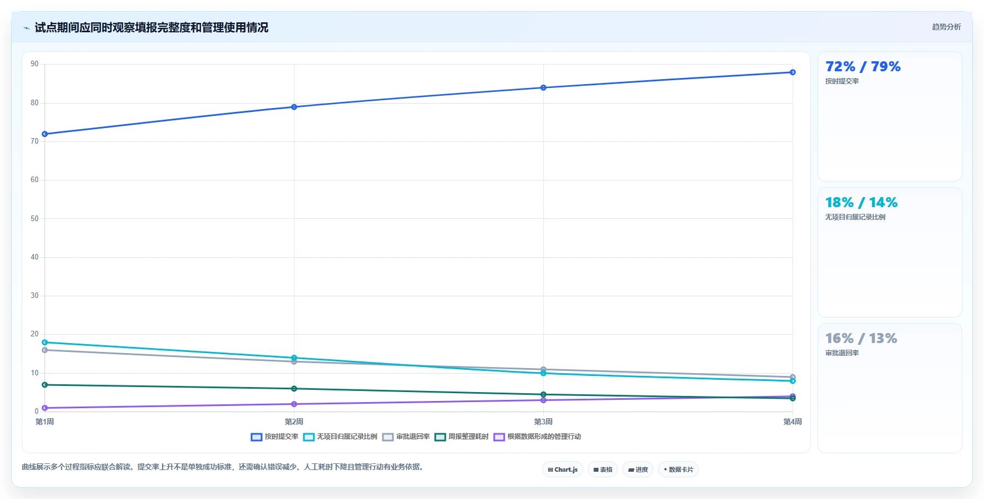This screenshot has height=499, width=984.
Task: Click purple 管理行动 point at 第3周
Action: tap(543, 400)
